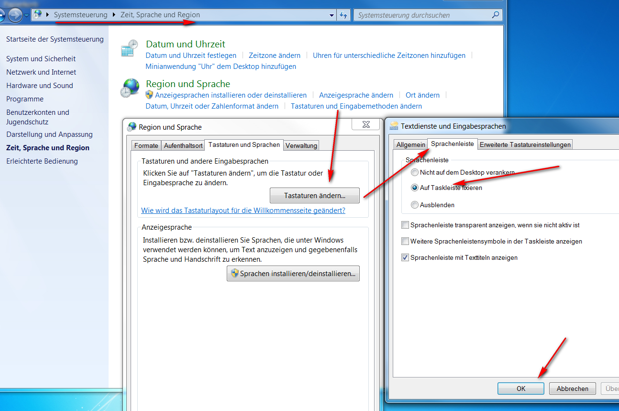Click the Control Panel icon in address bar
619x411 pixels.
click(38, 15)
